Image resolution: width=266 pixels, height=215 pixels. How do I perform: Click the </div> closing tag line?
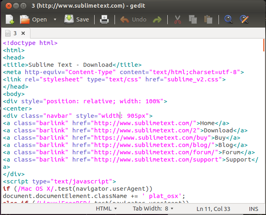point(14,174)
